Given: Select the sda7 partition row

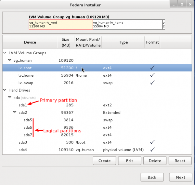Looking at the screenshot, I should 97,135.
